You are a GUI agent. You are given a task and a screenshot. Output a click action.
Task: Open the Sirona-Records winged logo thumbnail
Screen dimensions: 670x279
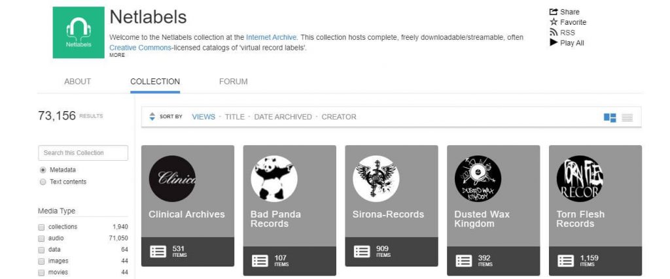(376, 179)
